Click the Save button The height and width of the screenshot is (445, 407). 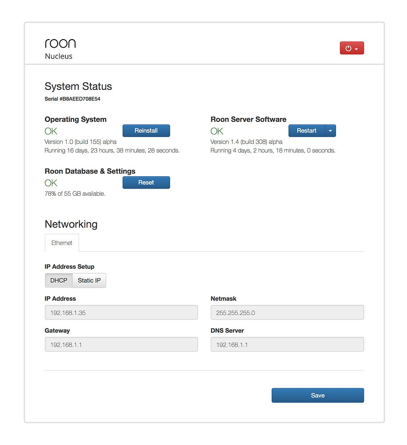317,395
